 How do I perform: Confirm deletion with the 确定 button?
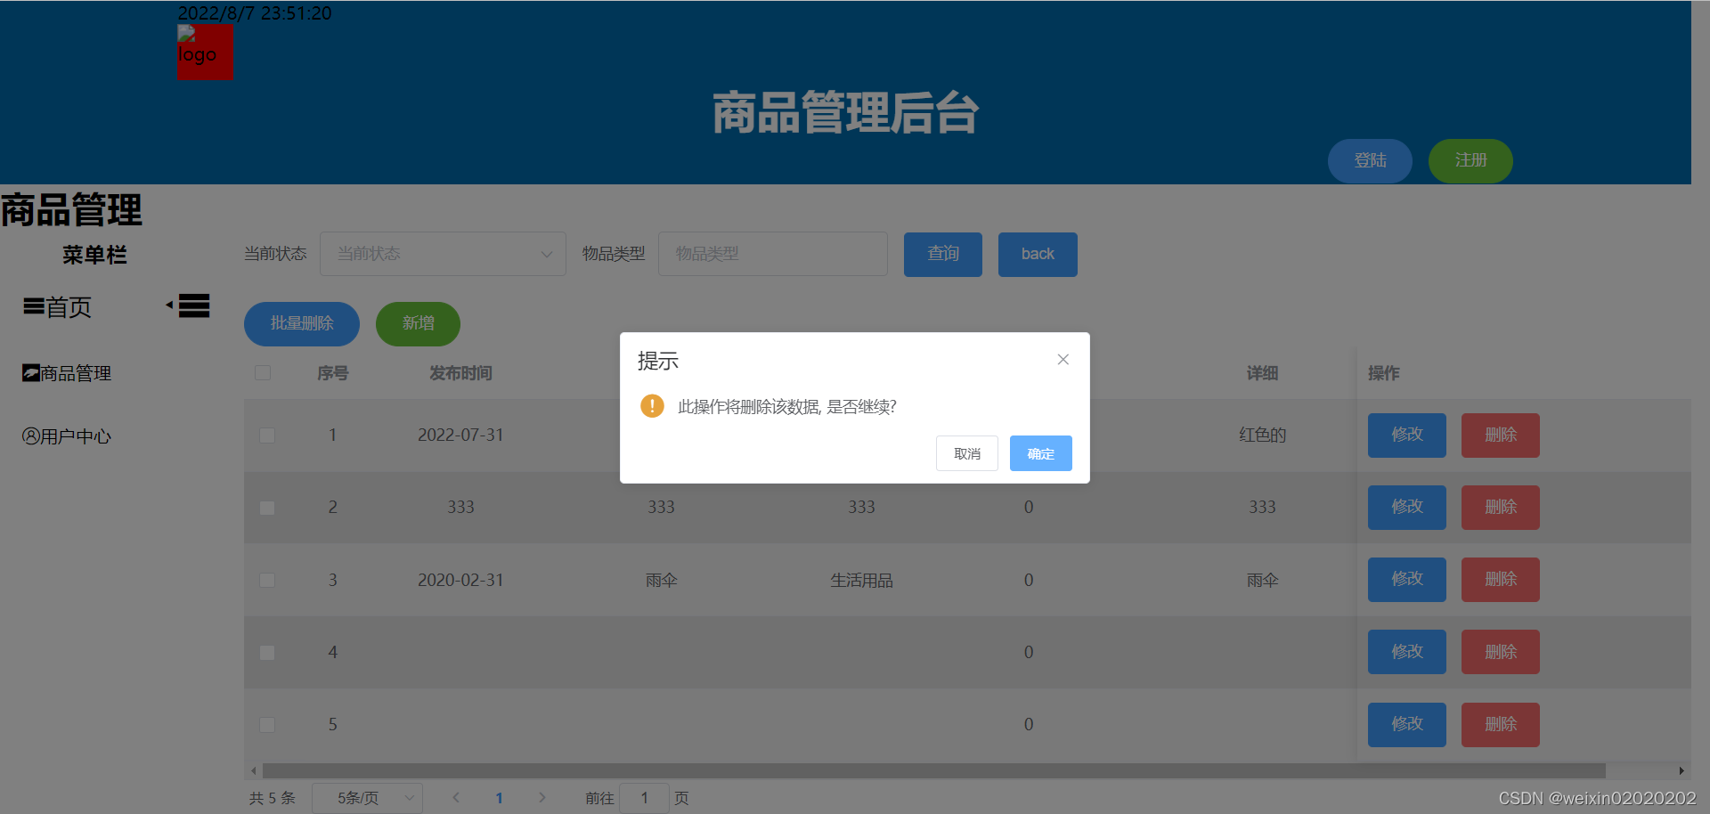click(1040, 453)
